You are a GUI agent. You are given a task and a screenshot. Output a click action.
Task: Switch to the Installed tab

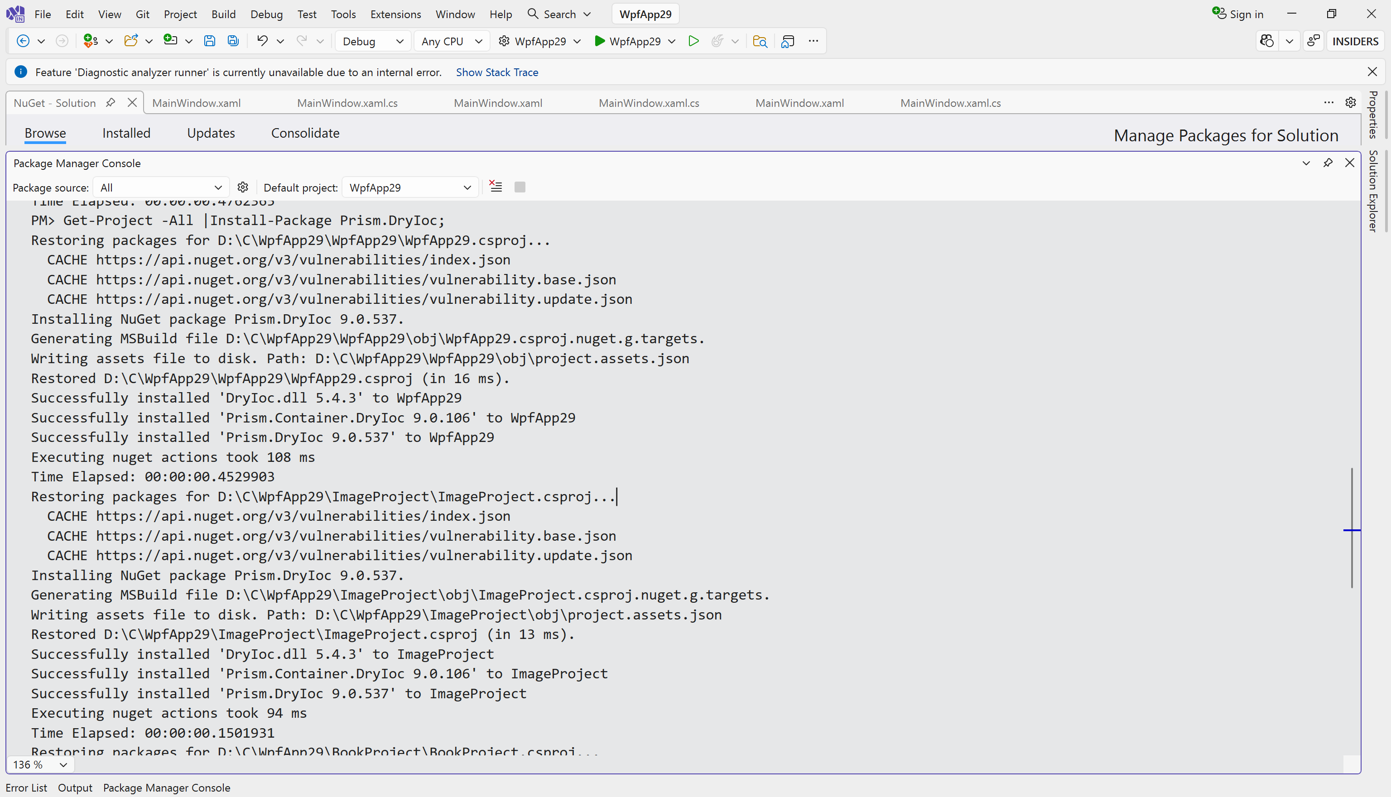(126, 133)
